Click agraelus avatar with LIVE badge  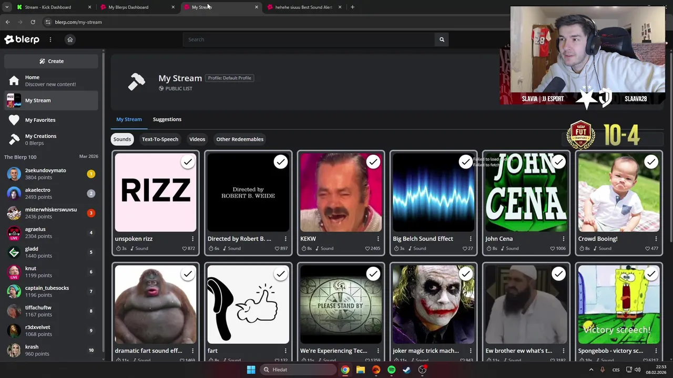(14, 233)
